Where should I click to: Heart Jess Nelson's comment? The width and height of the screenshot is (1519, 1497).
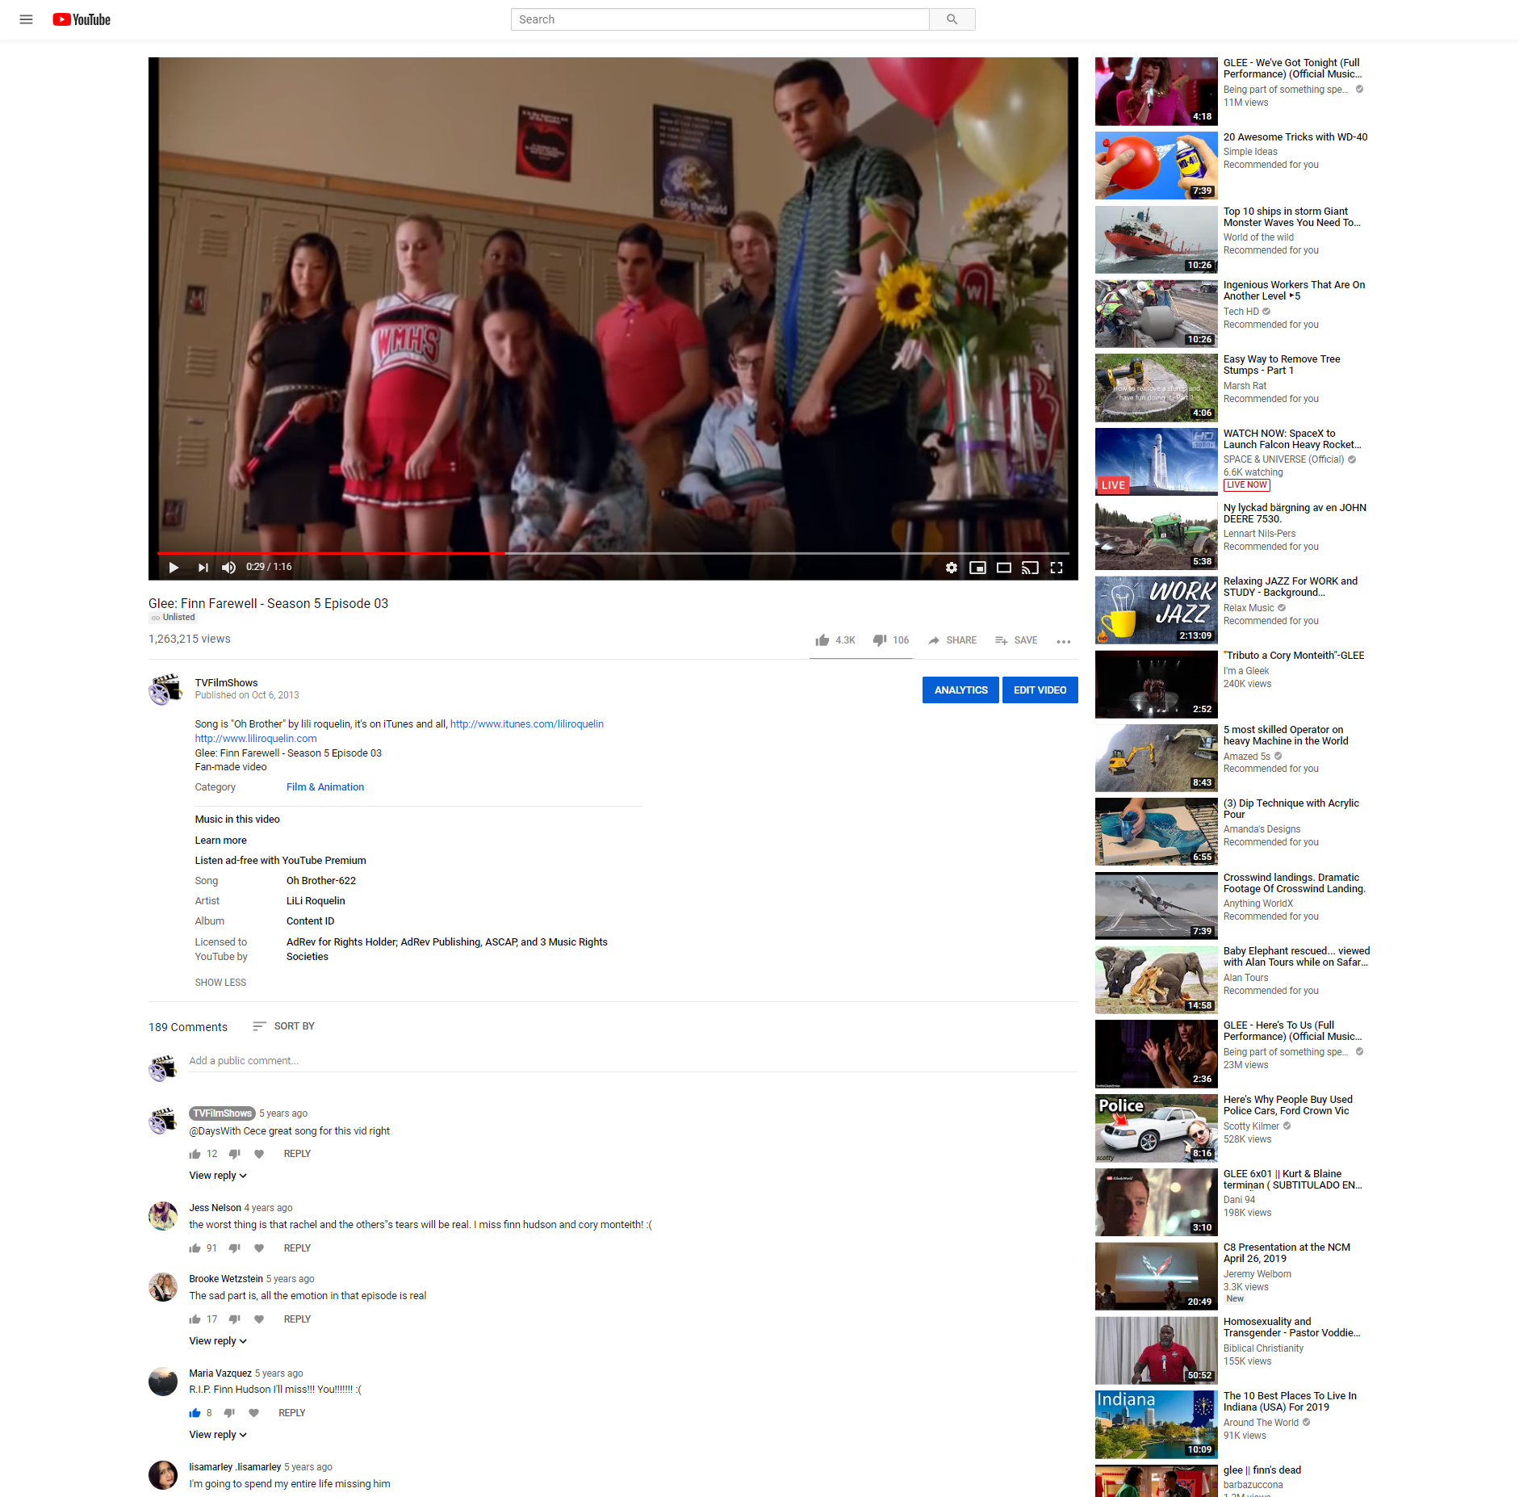pos(259,1249)
